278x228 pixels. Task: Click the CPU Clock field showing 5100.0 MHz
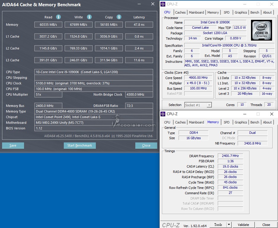click(x=94, y=83)
